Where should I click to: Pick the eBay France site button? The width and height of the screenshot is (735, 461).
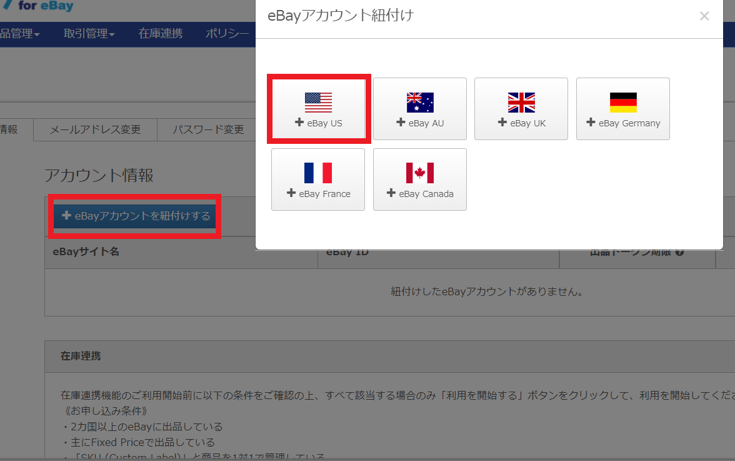click(318, 180)
